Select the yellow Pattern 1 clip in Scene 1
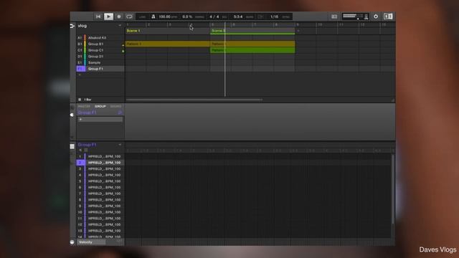Screen dimensions: 459x258 tap(167, 44)
